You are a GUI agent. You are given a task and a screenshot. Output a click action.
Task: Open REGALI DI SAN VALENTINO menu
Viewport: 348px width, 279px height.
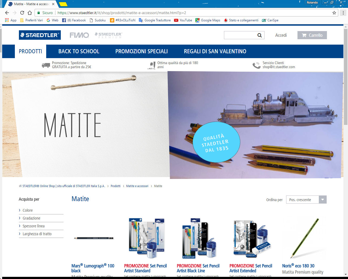(215, 51)
